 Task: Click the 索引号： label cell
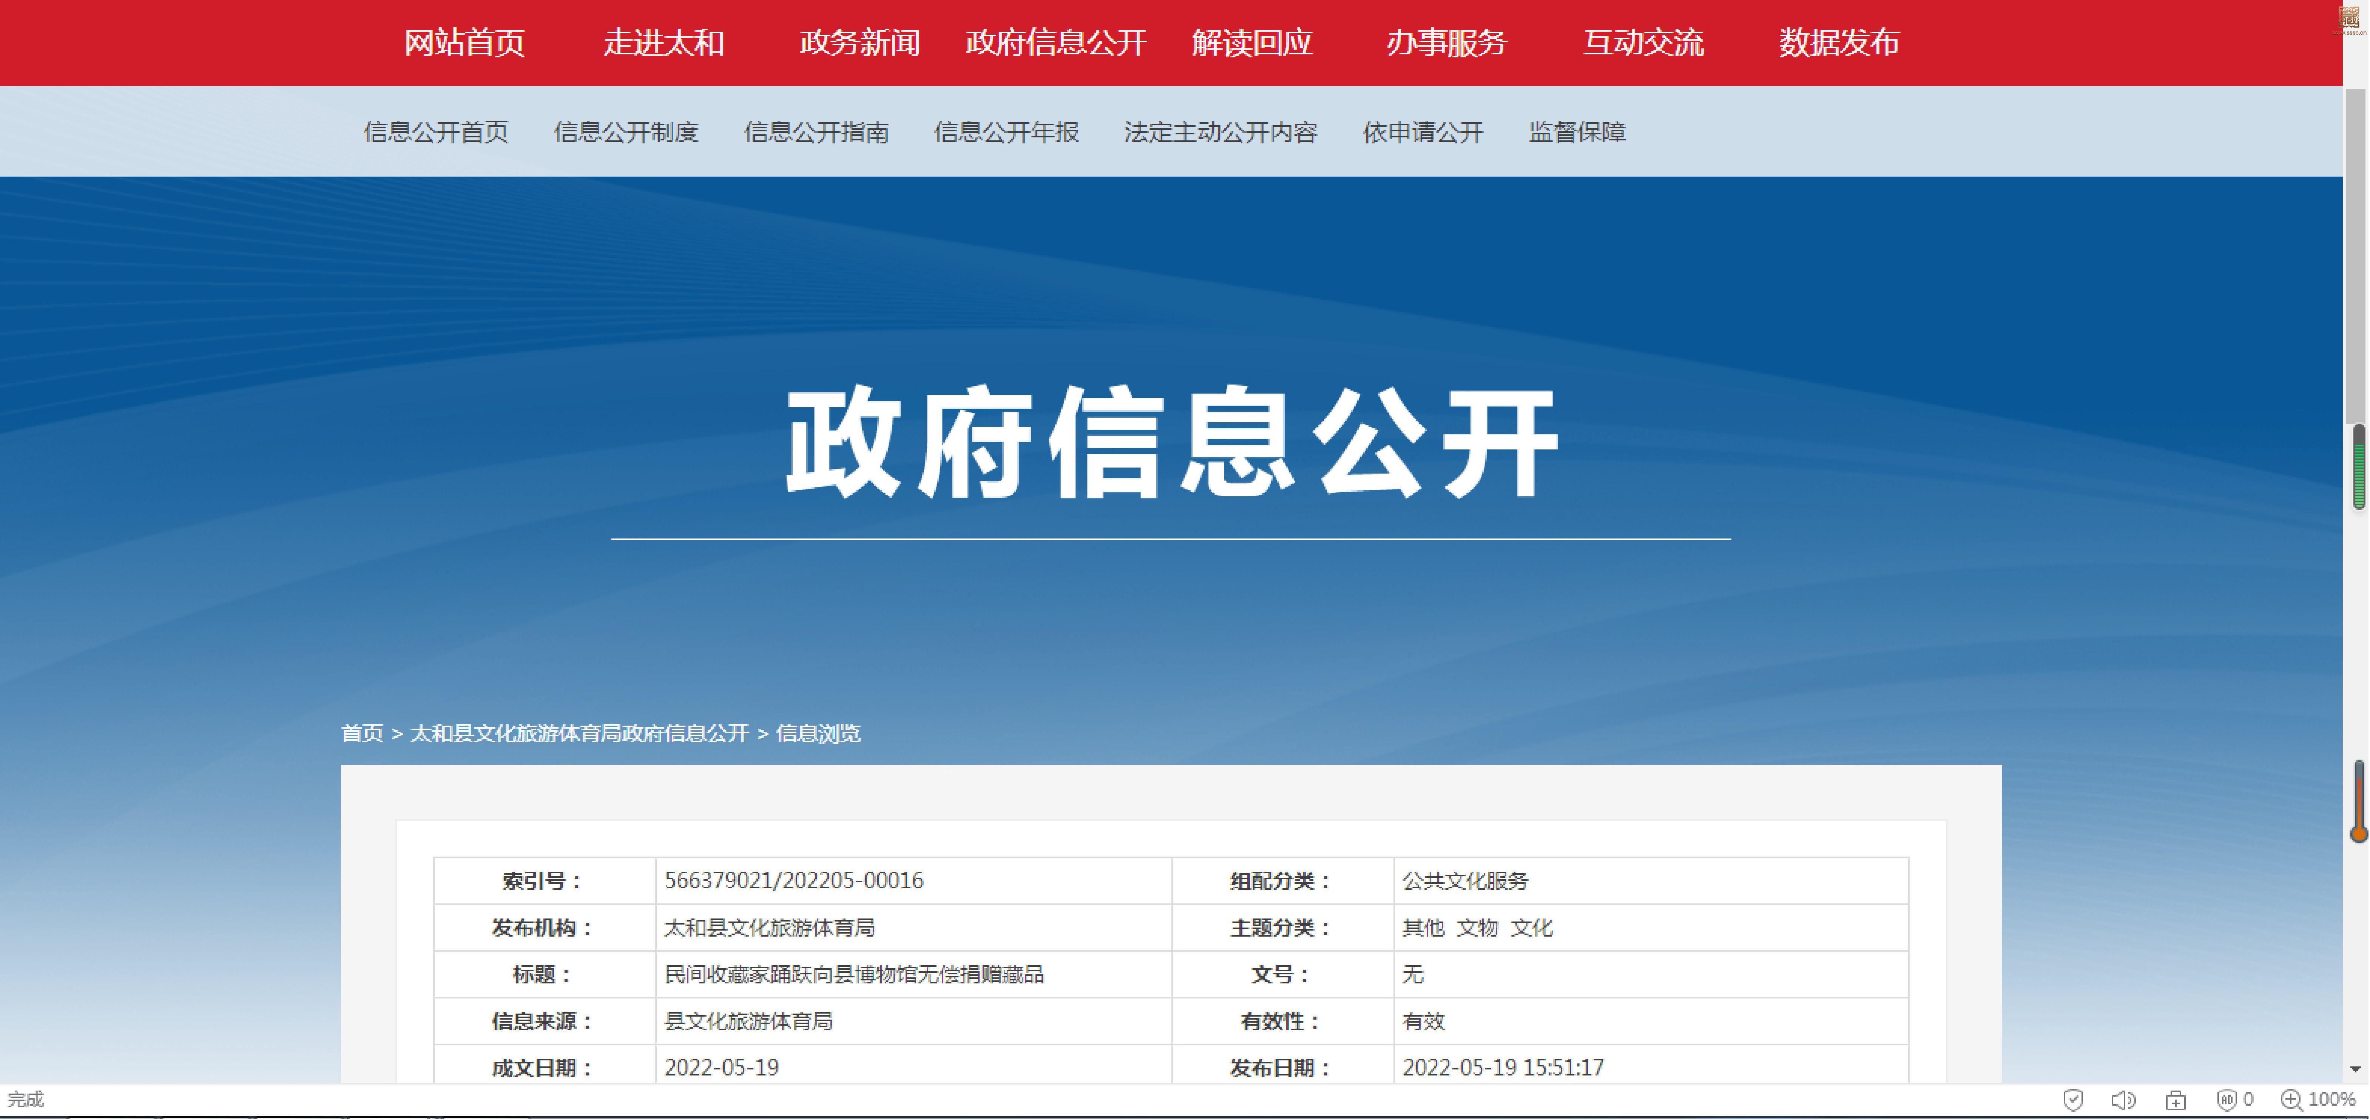pos(545,881)
